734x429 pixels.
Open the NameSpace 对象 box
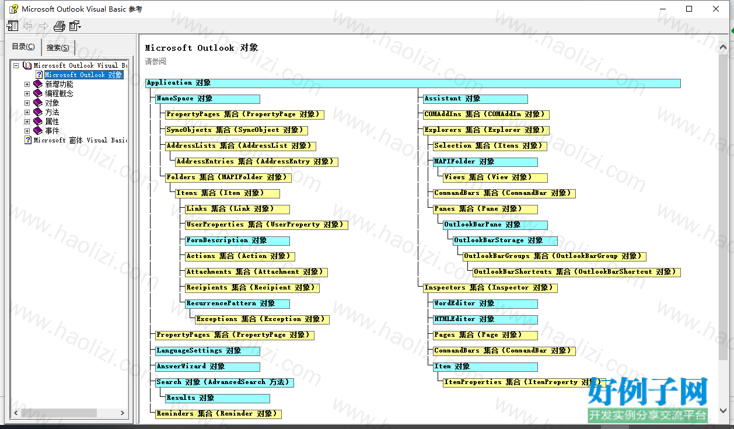207,99
